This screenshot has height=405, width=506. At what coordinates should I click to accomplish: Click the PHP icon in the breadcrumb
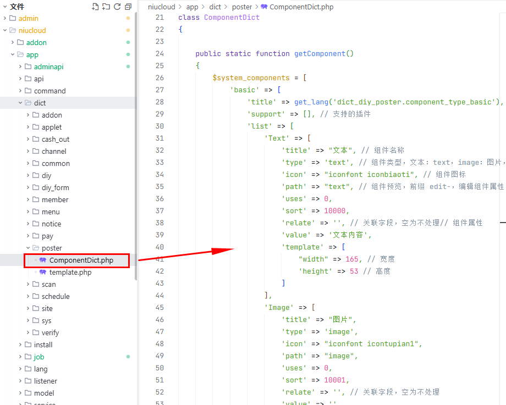(x=264, y=7)
